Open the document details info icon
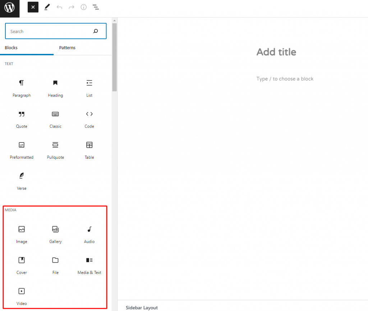368x311 pixels. 83,7
